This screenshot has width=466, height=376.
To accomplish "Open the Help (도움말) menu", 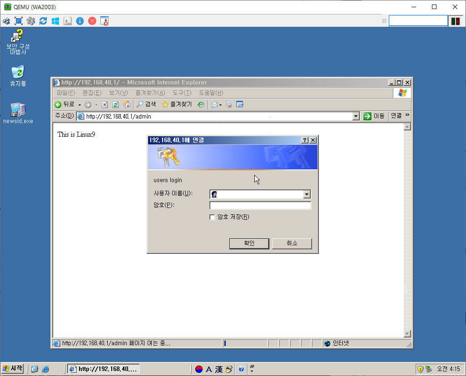I will pos(211,93).
